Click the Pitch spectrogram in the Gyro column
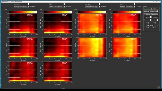The image size is (162, 91). tap(58, 48)
